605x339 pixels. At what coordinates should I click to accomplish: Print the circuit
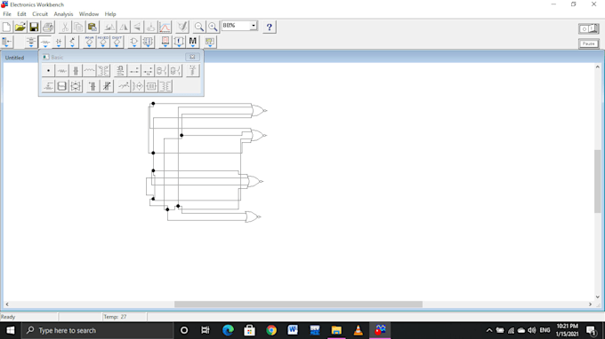(48, 27)
